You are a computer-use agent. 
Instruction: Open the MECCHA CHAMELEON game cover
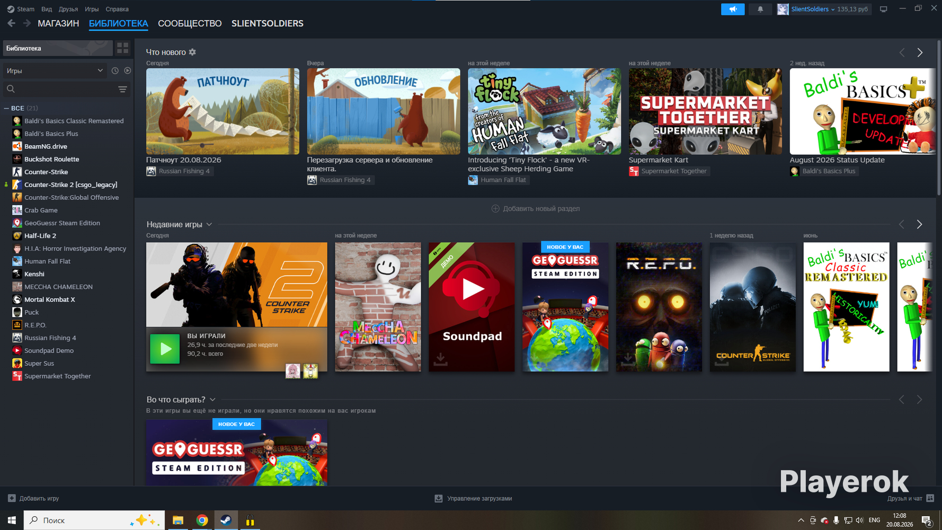tap(378, 307)
